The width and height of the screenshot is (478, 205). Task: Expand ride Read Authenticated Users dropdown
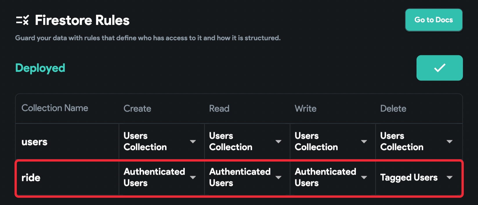click(x=247, y=177)
